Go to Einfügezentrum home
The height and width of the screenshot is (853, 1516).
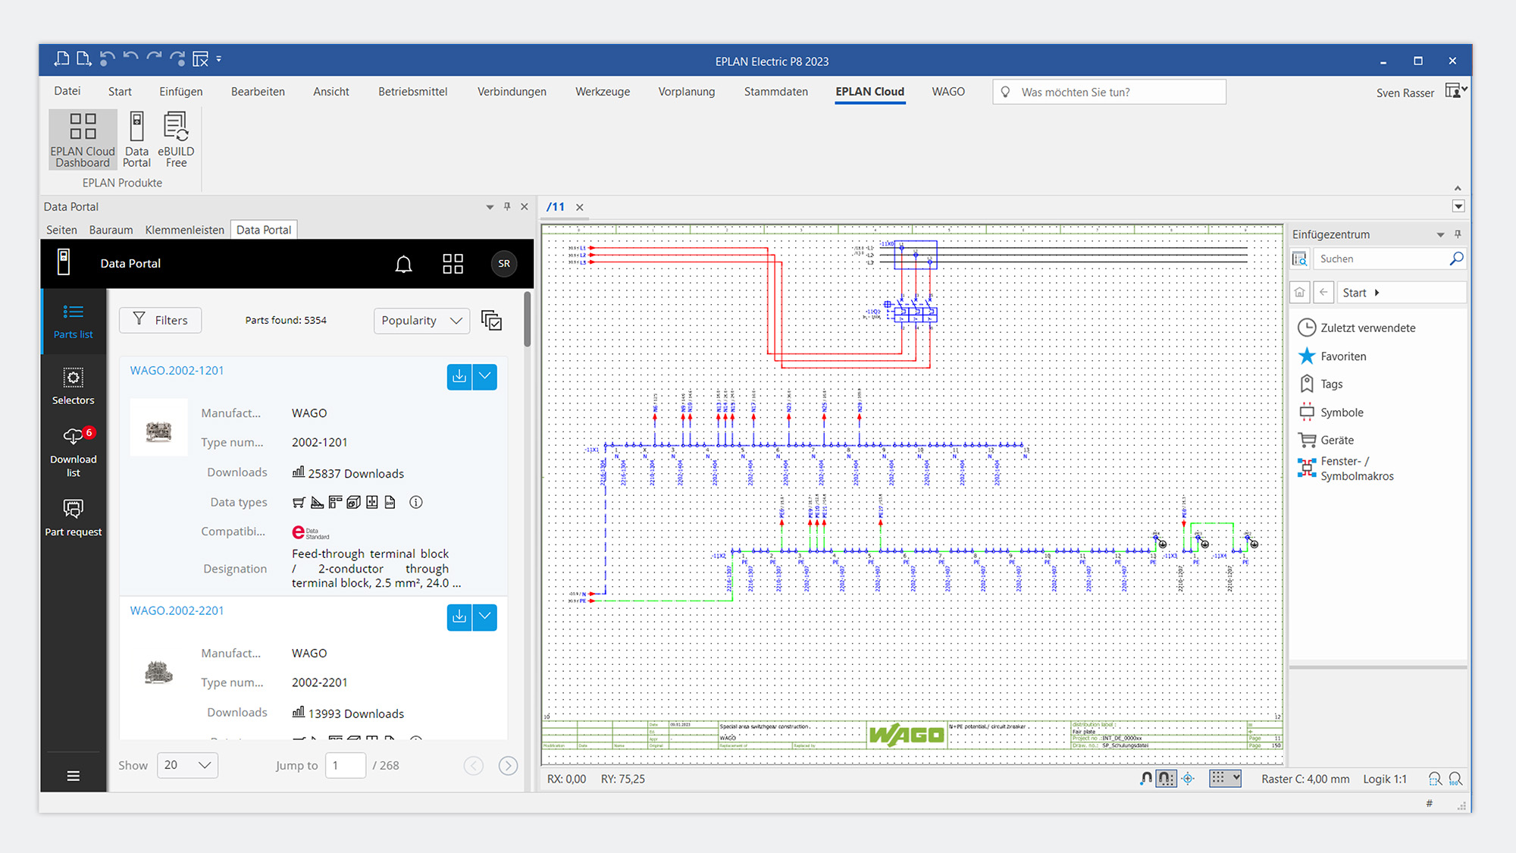(x=1300, y=293)
